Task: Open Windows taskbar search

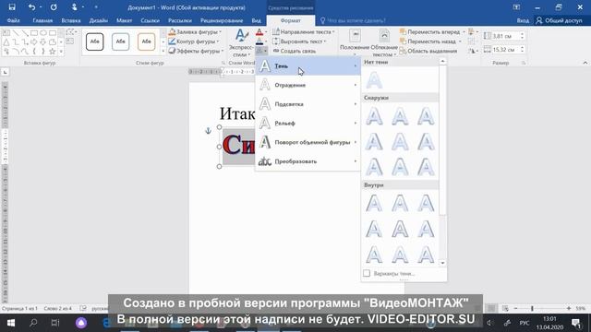Action: 33,323
